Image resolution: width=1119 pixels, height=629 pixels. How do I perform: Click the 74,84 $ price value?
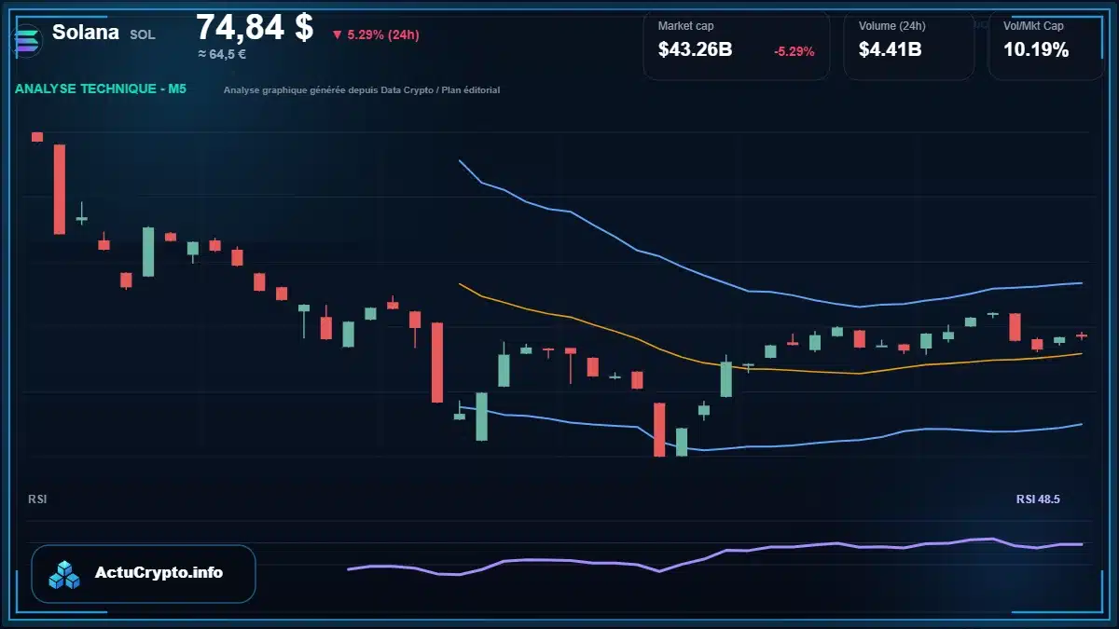[x=254, y=26]
